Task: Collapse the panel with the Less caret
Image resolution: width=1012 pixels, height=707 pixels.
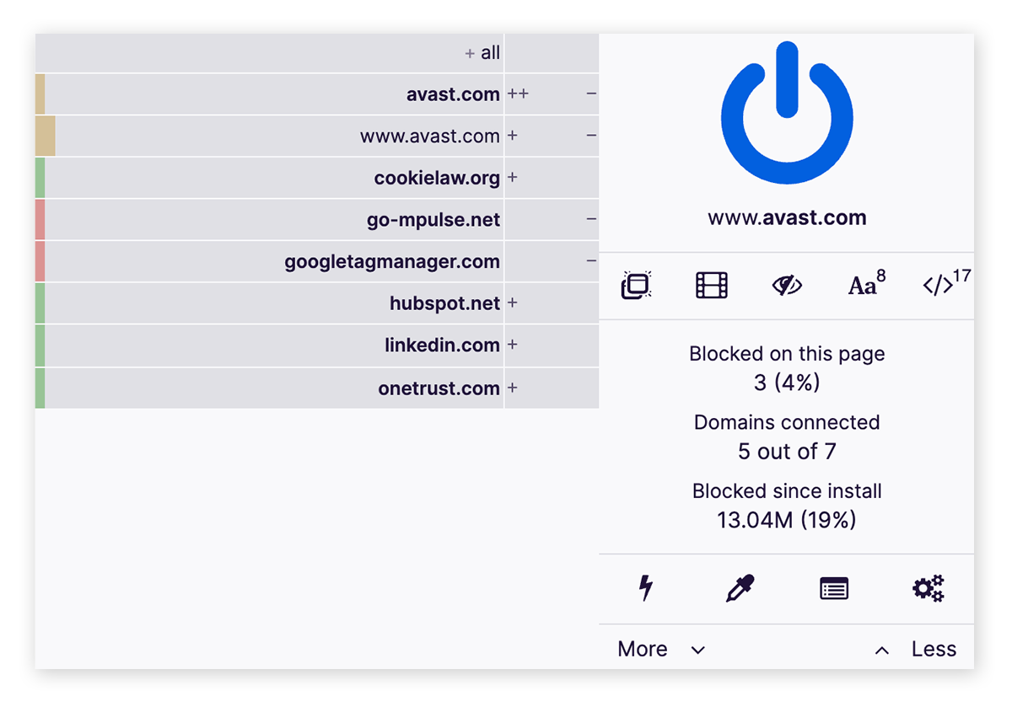Action: pos(882,649)
